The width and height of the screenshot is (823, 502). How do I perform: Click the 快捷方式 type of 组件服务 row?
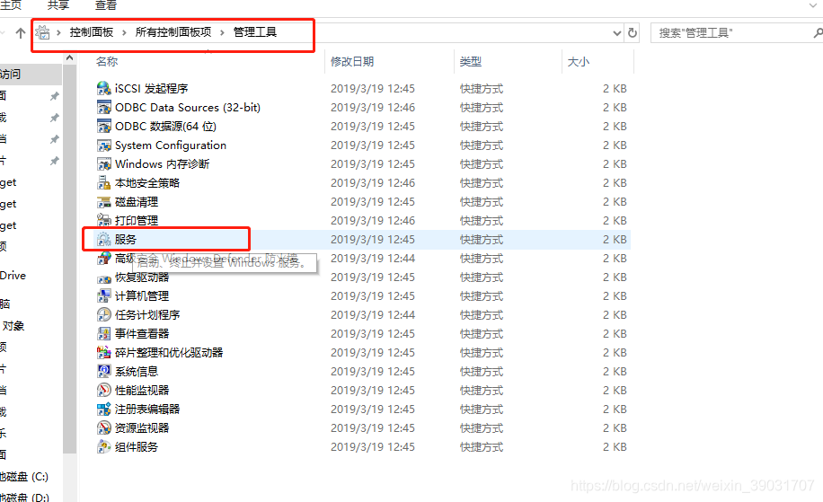[482, 447]
